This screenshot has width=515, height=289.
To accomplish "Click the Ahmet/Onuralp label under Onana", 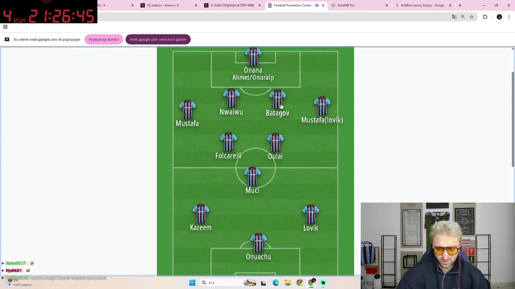I will [x=253, y=77].
